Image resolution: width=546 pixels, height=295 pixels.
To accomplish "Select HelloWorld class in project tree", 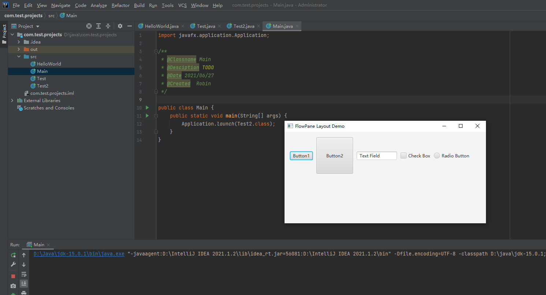I will coord(49,64).
